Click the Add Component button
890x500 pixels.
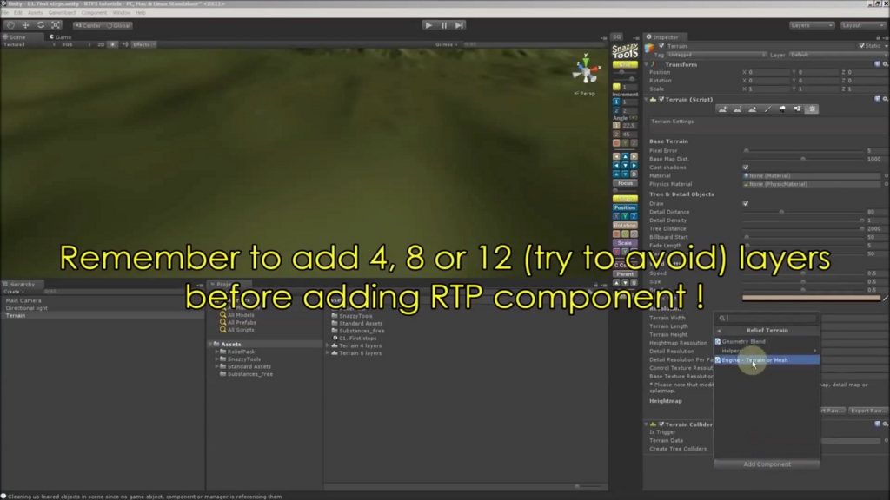pos(767,464)
